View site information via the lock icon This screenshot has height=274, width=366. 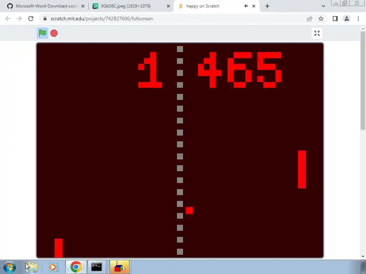click(x=45, y=19)
